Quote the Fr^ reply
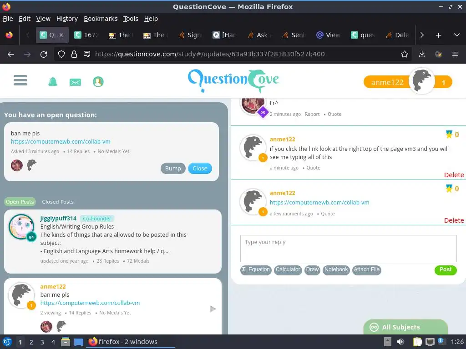Image resolution: width=466 pixels, height=349 pixels. pyautogui.click(x=334, y=114)
